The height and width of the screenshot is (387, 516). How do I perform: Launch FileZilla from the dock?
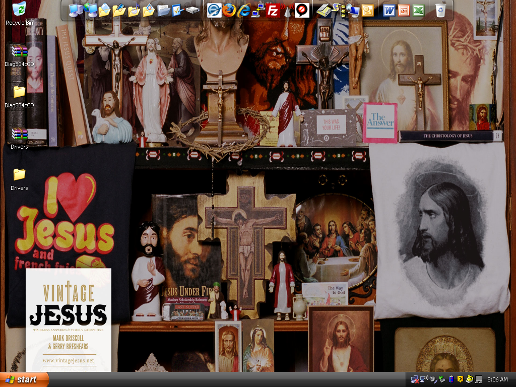[273, 10]
